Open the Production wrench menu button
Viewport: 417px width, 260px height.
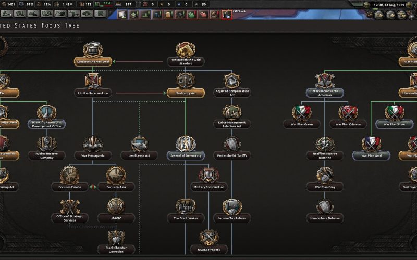coord(73,14)
